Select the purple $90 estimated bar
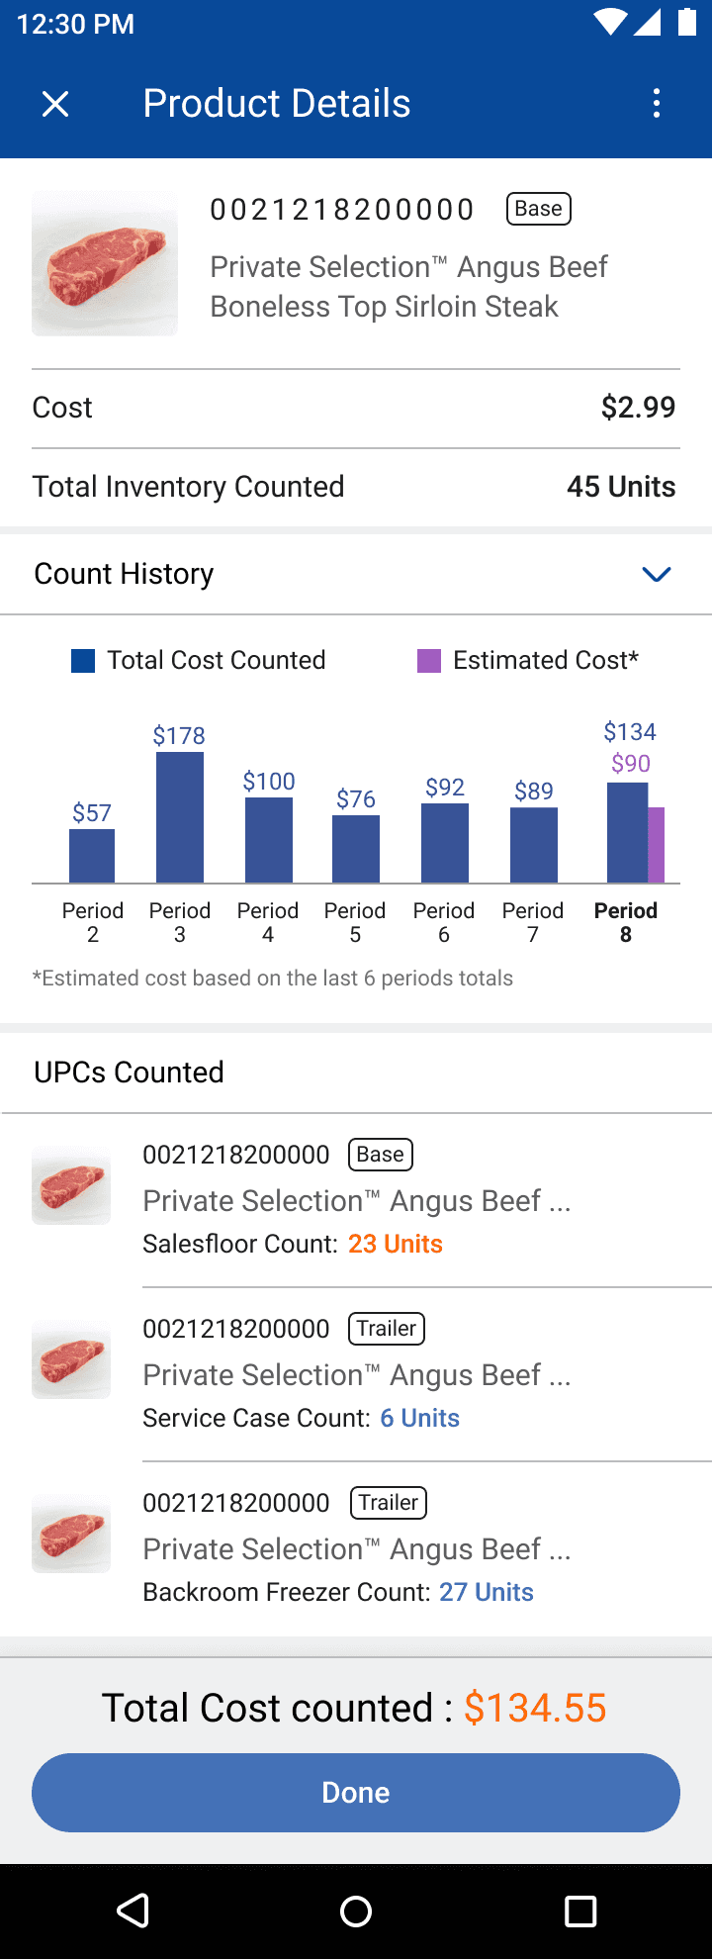Screen dimensions: 712x1959 [x=656, y=845]
